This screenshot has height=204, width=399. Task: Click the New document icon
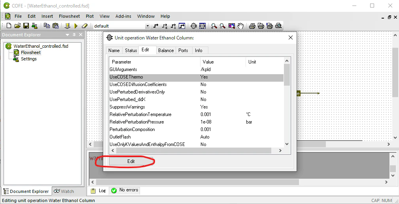[9, 26]
